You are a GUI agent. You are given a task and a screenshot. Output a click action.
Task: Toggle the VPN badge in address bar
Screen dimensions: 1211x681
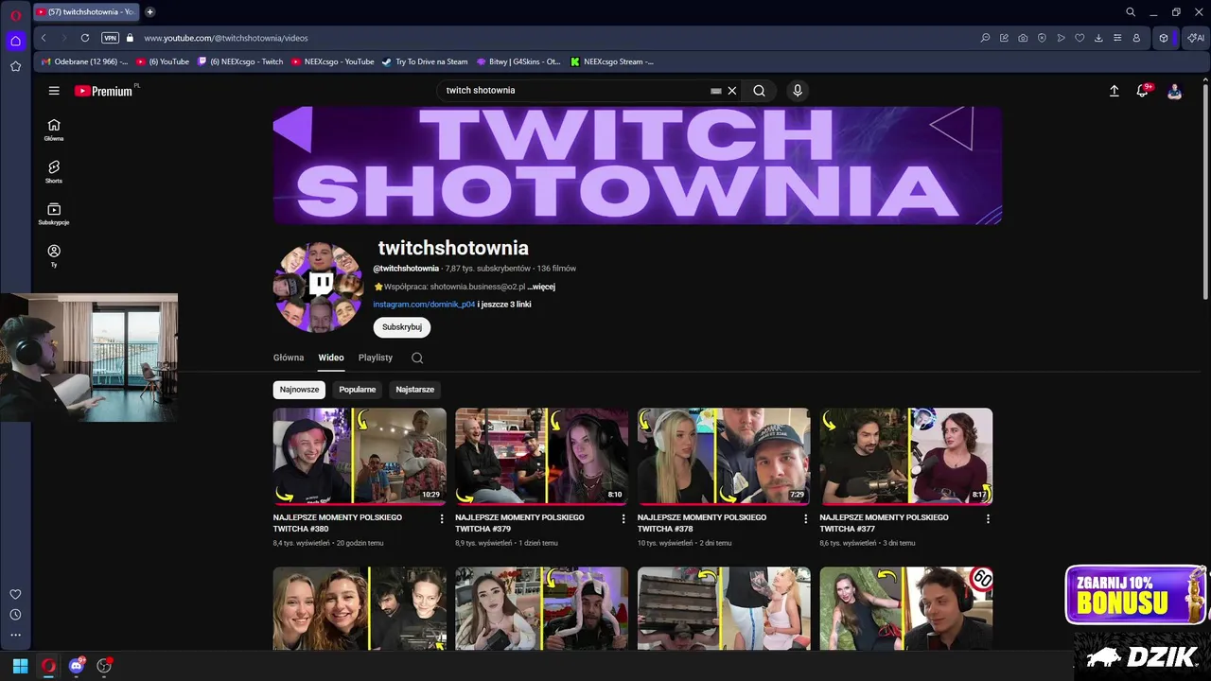(111, 38)
